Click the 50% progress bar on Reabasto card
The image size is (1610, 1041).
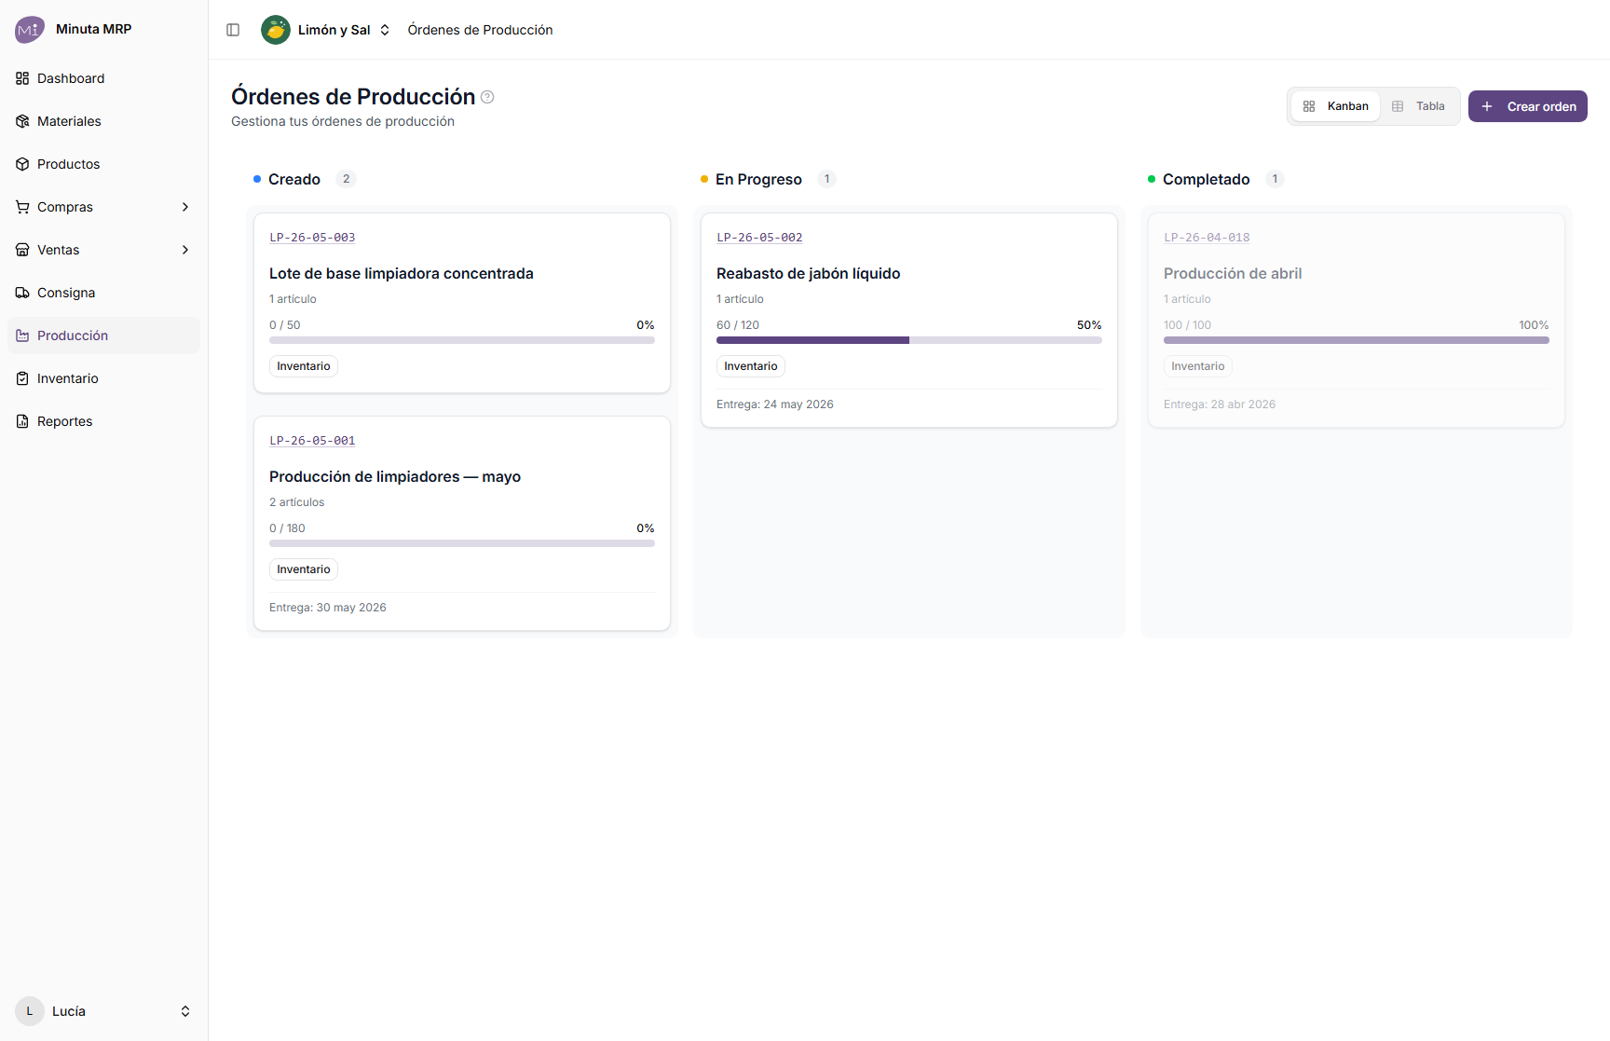909,340
